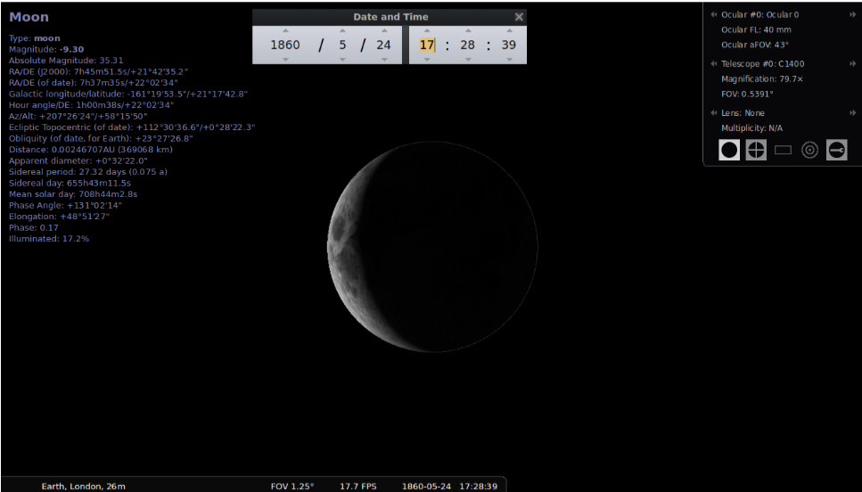Increase the day with up arrow
Screen dimensions: 862x492
click(x=384, y=30)
